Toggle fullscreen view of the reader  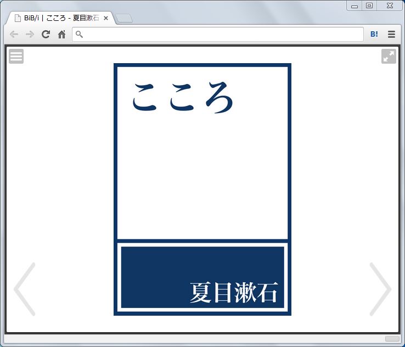click(389, 57)
